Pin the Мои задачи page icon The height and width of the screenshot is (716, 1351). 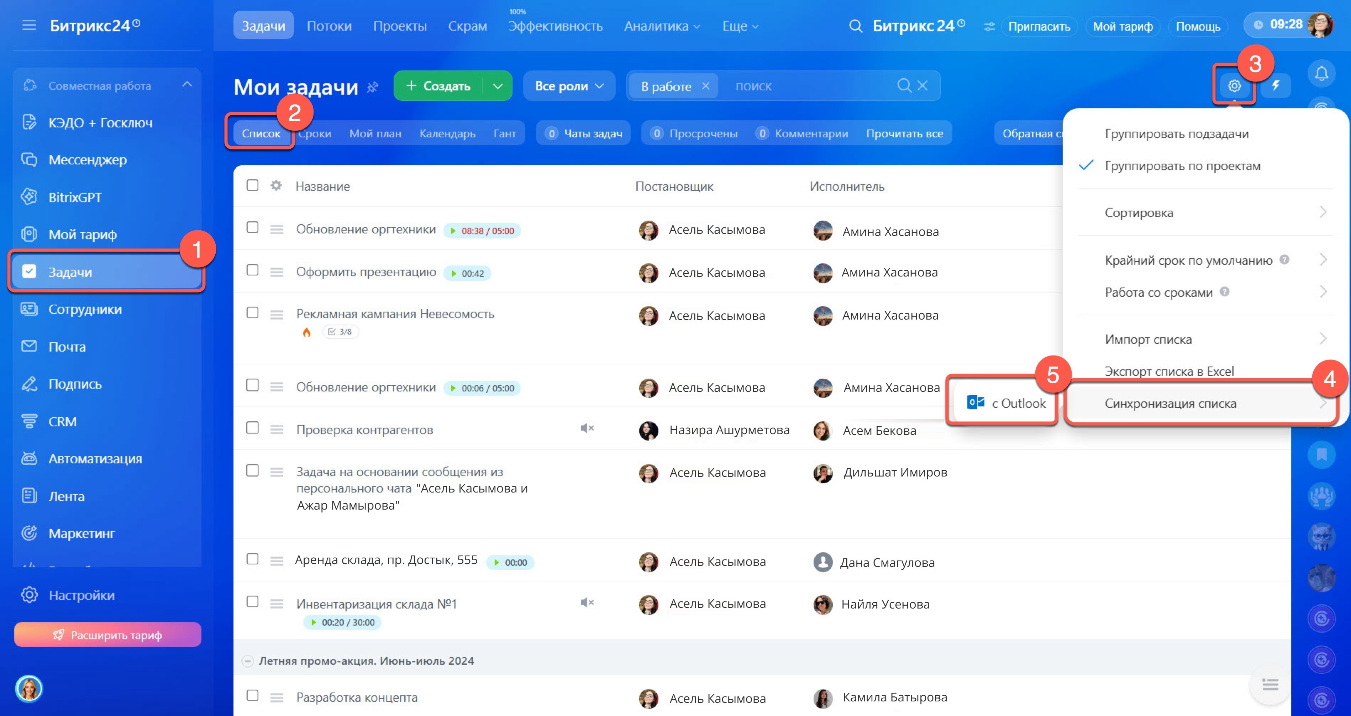click(372, 87)
